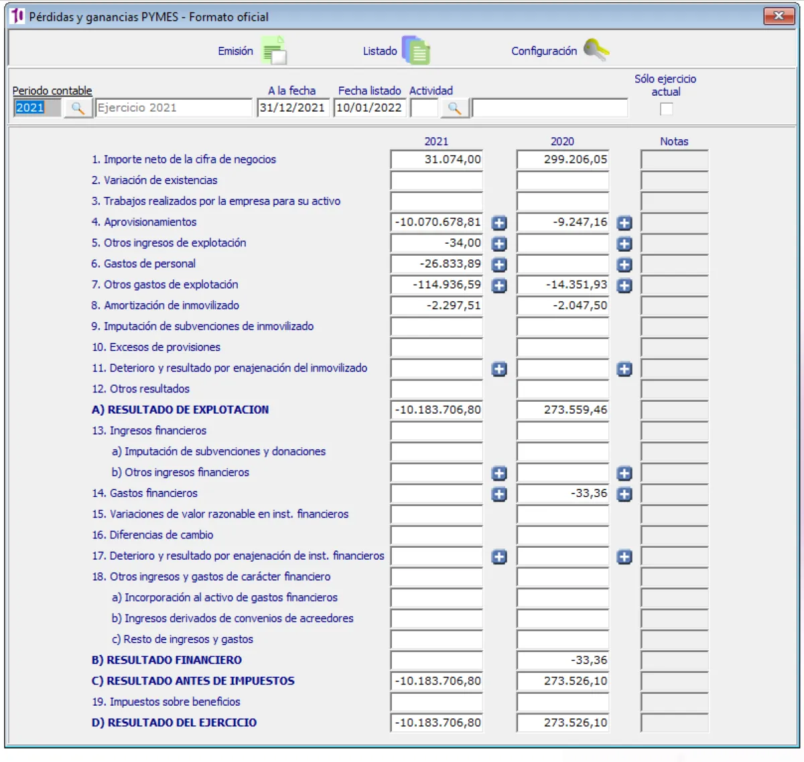Click the Emisión report icon

point(274,51)
